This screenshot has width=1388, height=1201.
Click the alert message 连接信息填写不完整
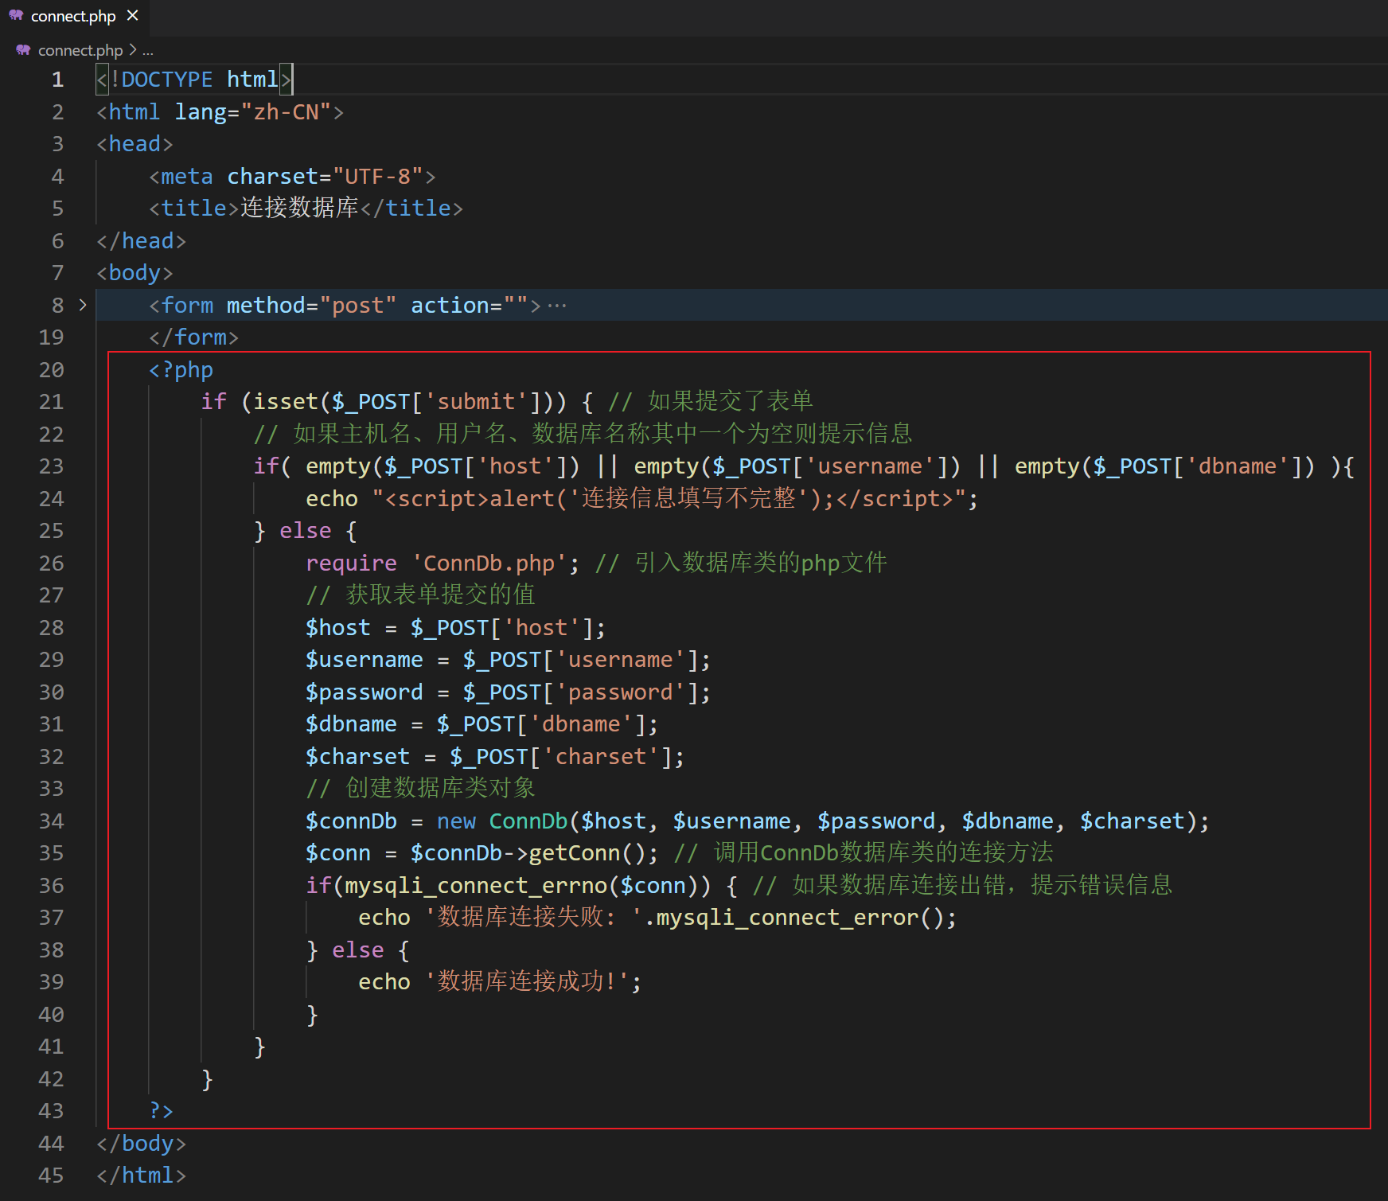point(689,499)
